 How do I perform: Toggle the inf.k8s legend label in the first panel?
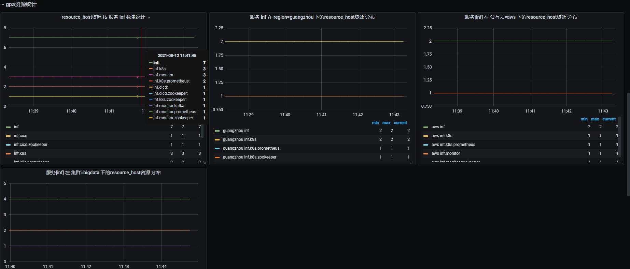coord(20,153)
